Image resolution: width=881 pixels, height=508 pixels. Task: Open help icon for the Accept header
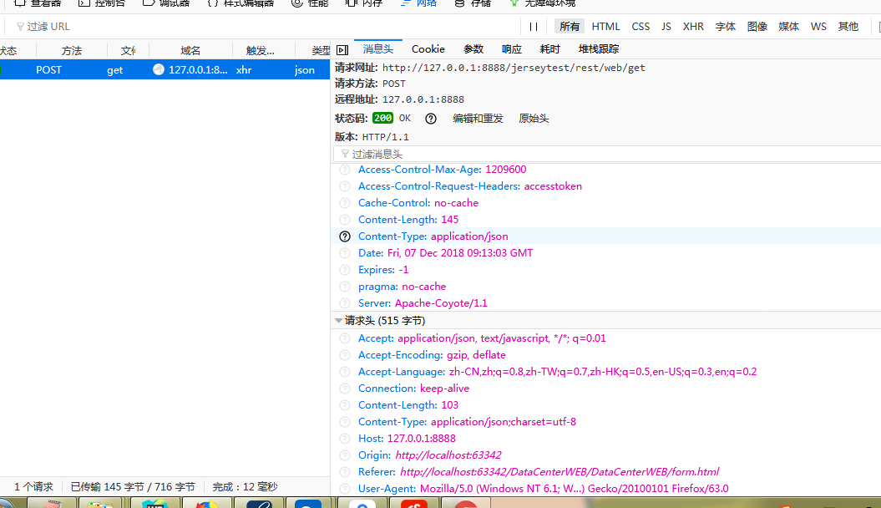point(345,338)
